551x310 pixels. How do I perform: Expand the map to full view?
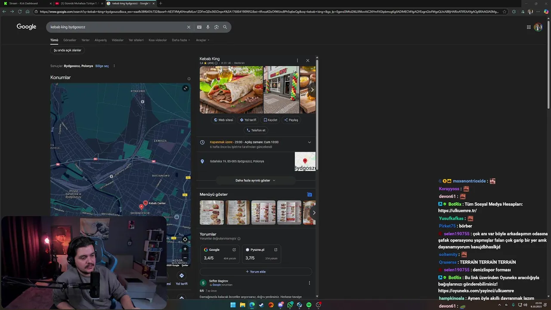point(185,88)
